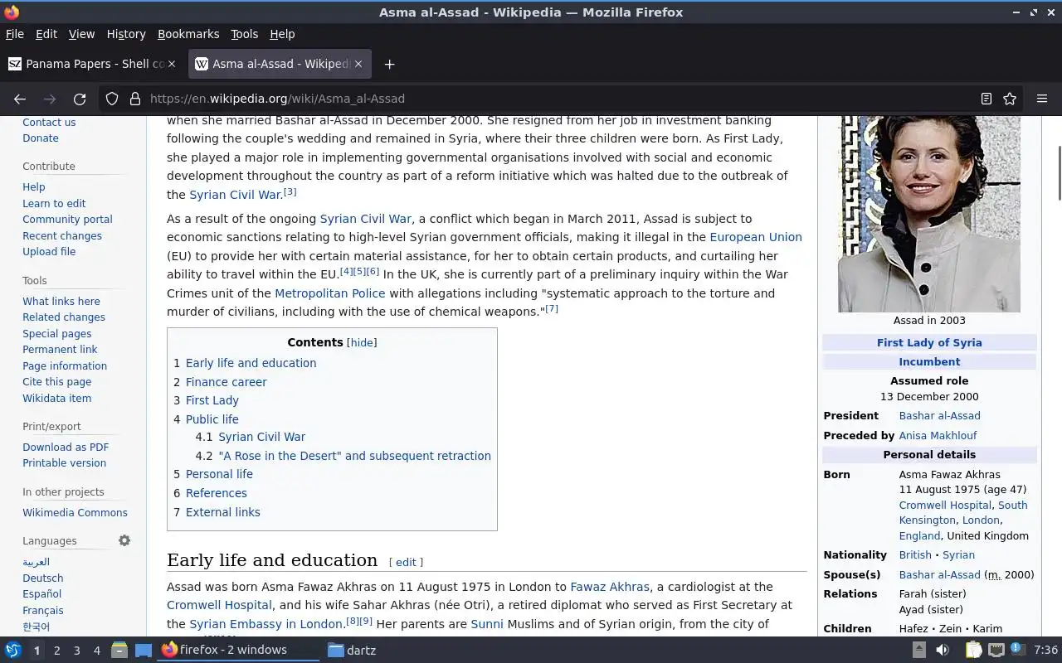Open the Metropolitan Police link
This screenshot has width=1062, height=663.
pos(330,293)
